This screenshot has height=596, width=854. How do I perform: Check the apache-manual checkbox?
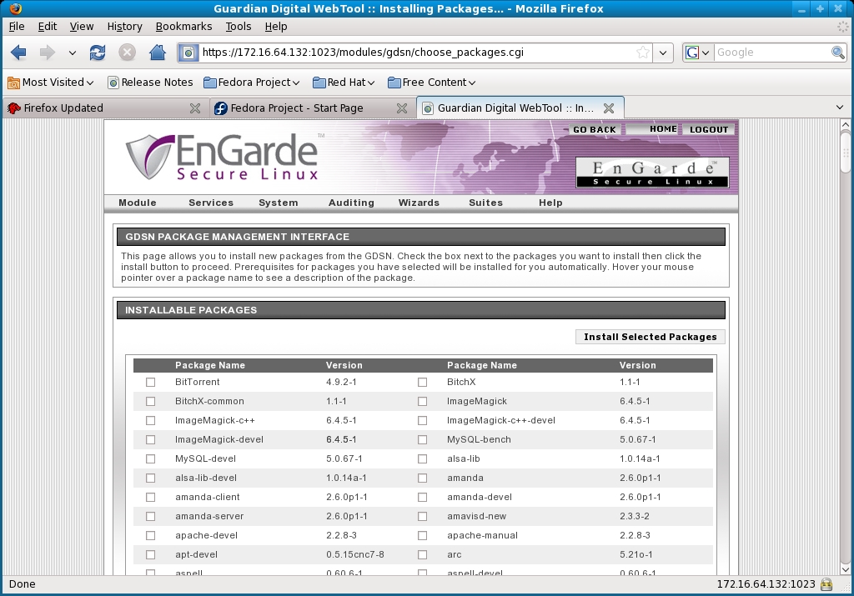(x=422, y=536)
